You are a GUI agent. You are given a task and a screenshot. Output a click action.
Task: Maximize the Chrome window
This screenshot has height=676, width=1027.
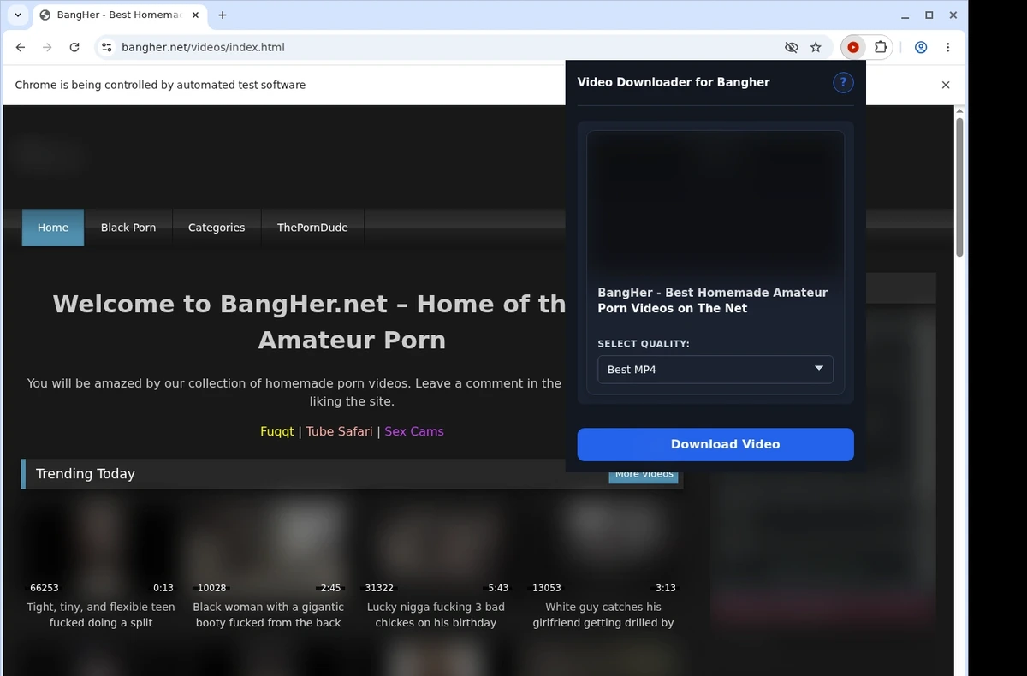929,15
